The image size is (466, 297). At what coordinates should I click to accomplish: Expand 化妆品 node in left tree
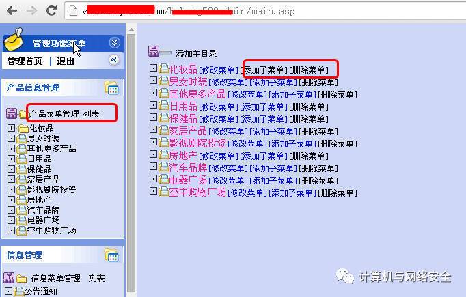(11, 128)
